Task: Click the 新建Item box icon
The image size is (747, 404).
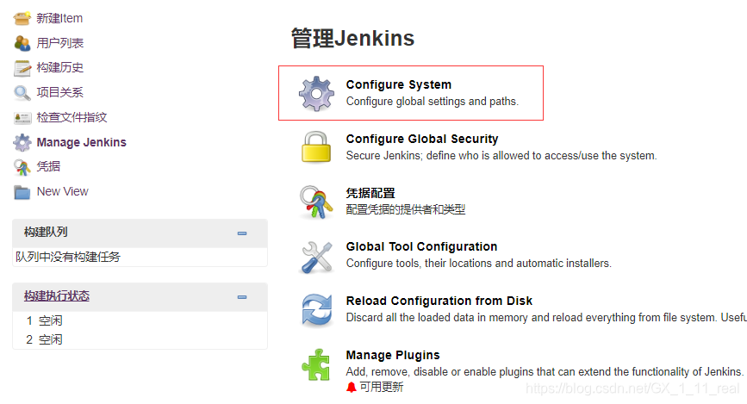Action: click(x=22, y=19)
